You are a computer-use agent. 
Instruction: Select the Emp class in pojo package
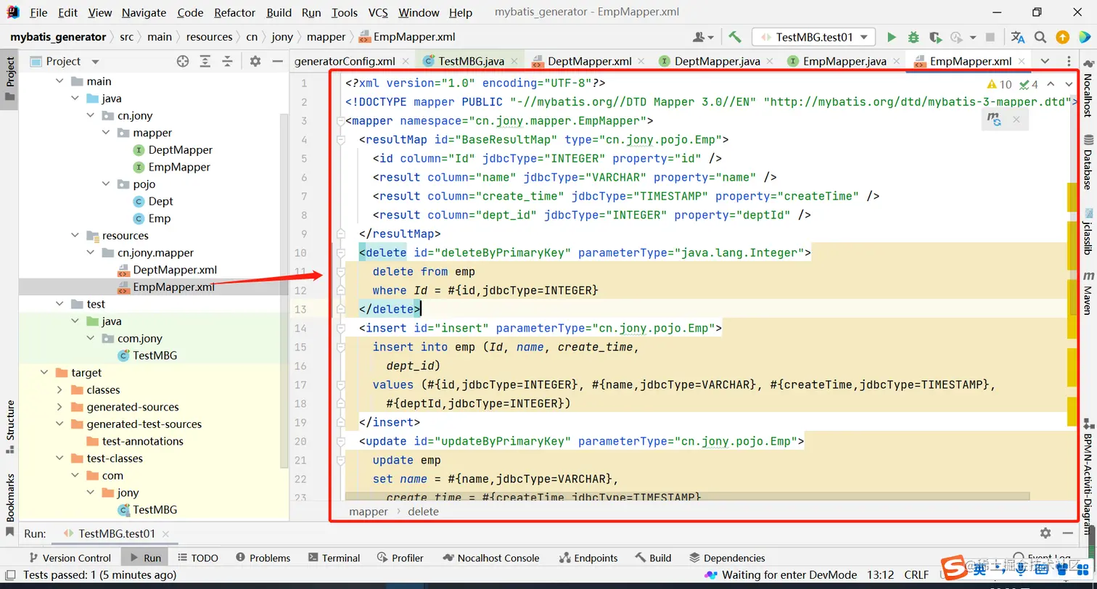pyautogui.click(x=160, y=218)
